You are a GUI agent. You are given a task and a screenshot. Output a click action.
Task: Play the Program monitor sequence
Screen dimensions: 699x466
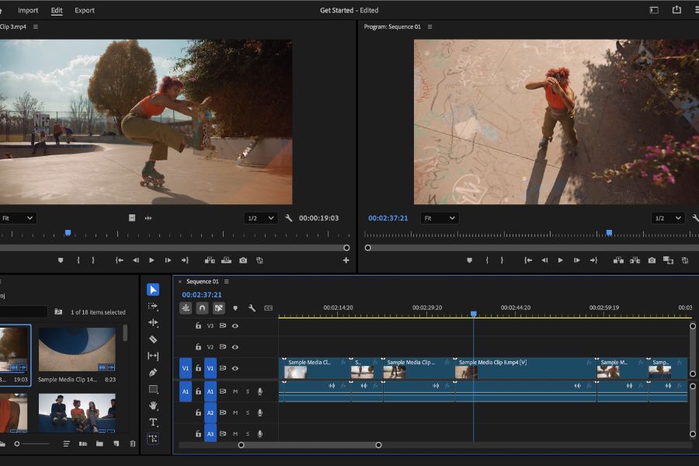click(x=560, y=260)
